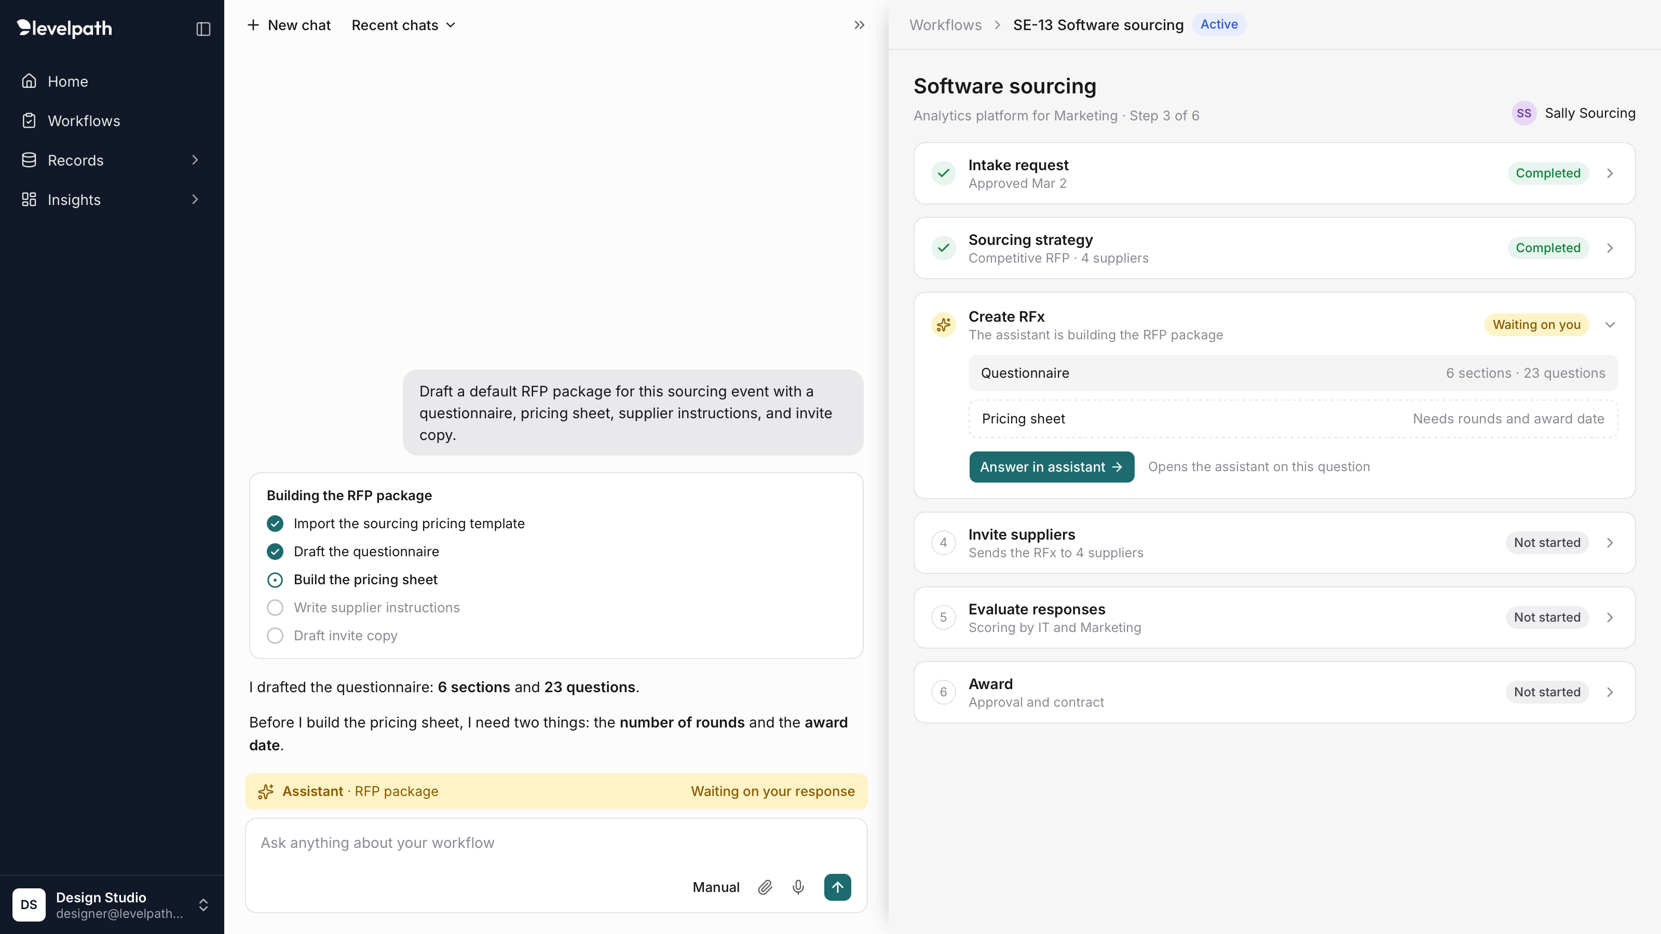Start a New chat
This screenshot has width=1661, height=934.
(289, 25)
